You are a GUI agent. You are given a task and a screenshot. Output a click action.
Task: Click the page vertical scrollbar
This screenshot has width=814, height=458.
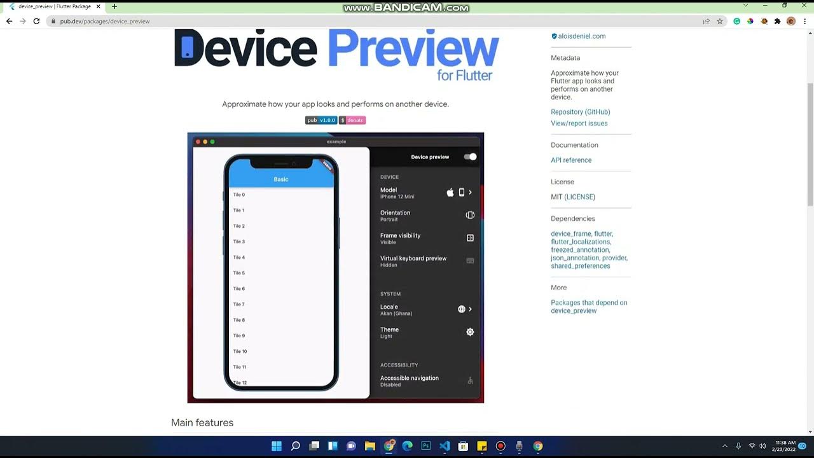[810, 144]
